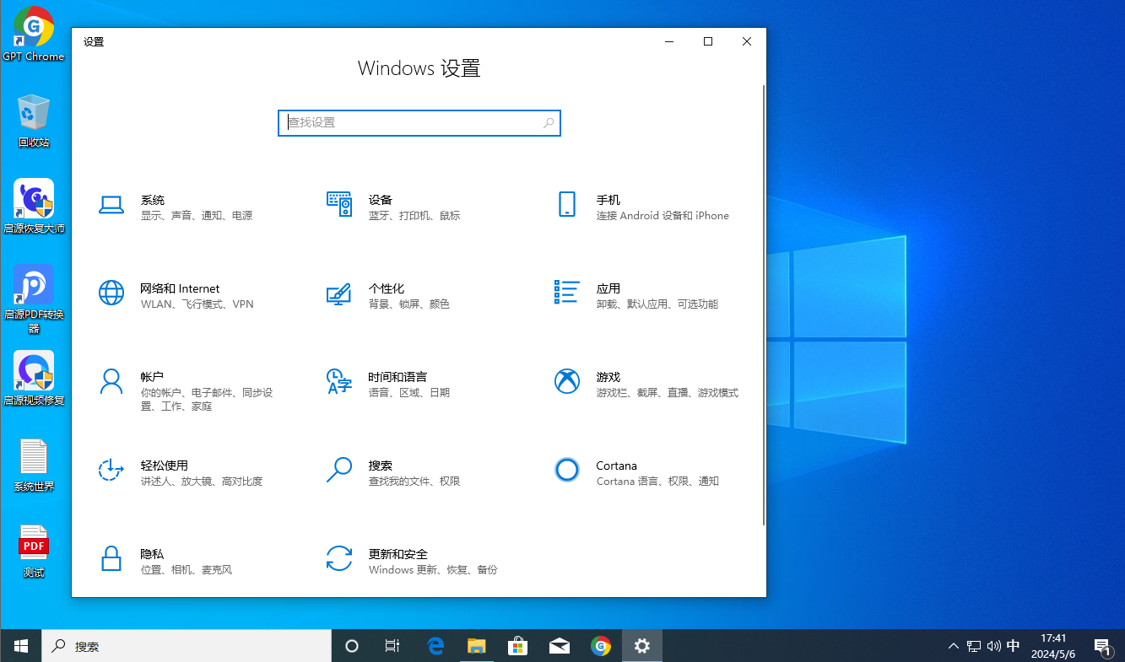
Task: Open Microsoft Store from the taskbar
Action: coord(518,646)
